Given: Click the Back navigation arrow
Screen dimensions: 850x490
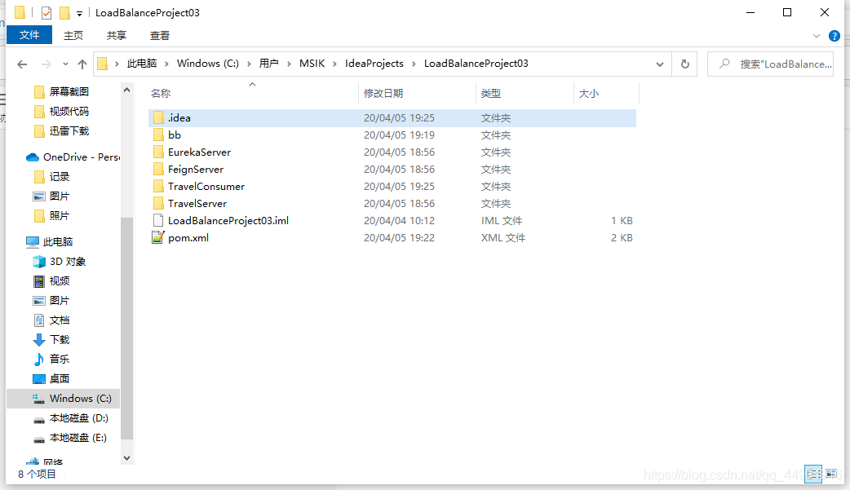Looking at the screenshot, I should coord(22,64).
